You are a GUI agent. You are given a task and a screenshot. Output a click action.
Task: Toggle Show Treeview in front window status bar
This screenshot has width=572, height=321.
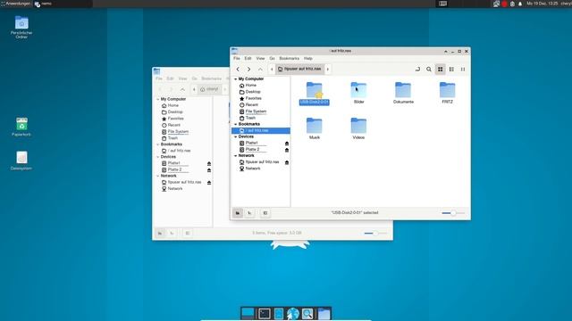click(249, 213)
